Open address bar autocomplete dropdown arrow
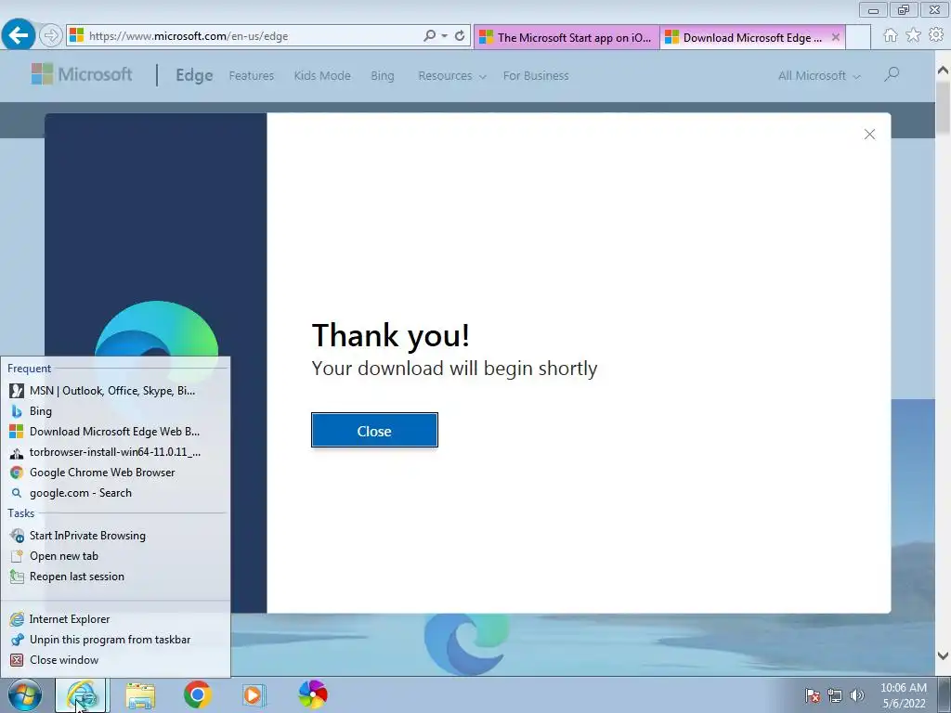 (445, 36)
